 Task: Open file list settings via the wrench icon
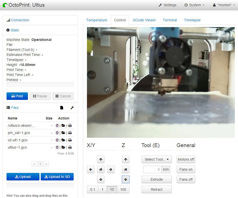click(72, 107)
